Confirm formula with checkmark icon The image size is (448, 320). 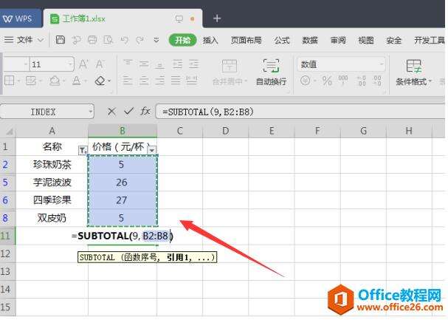pos(128,111)
